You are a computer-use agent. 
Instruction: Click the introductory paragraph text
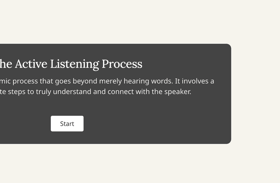pos(107,86)
